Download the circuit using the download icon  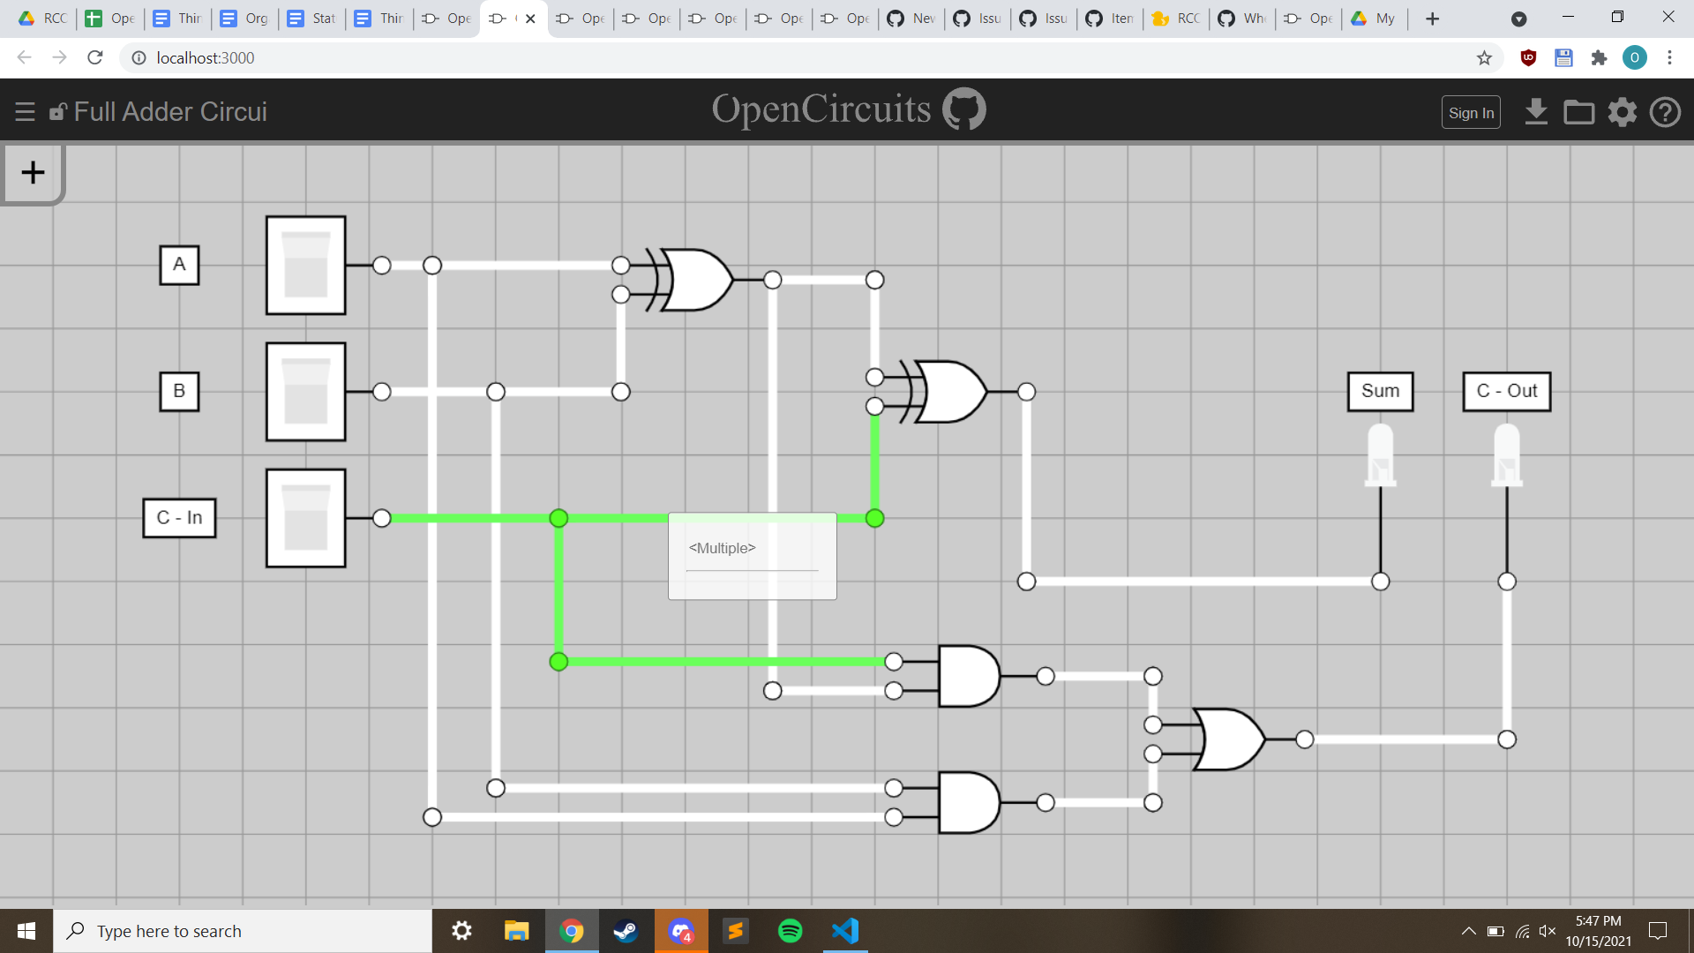click(x=1536, y=112)
